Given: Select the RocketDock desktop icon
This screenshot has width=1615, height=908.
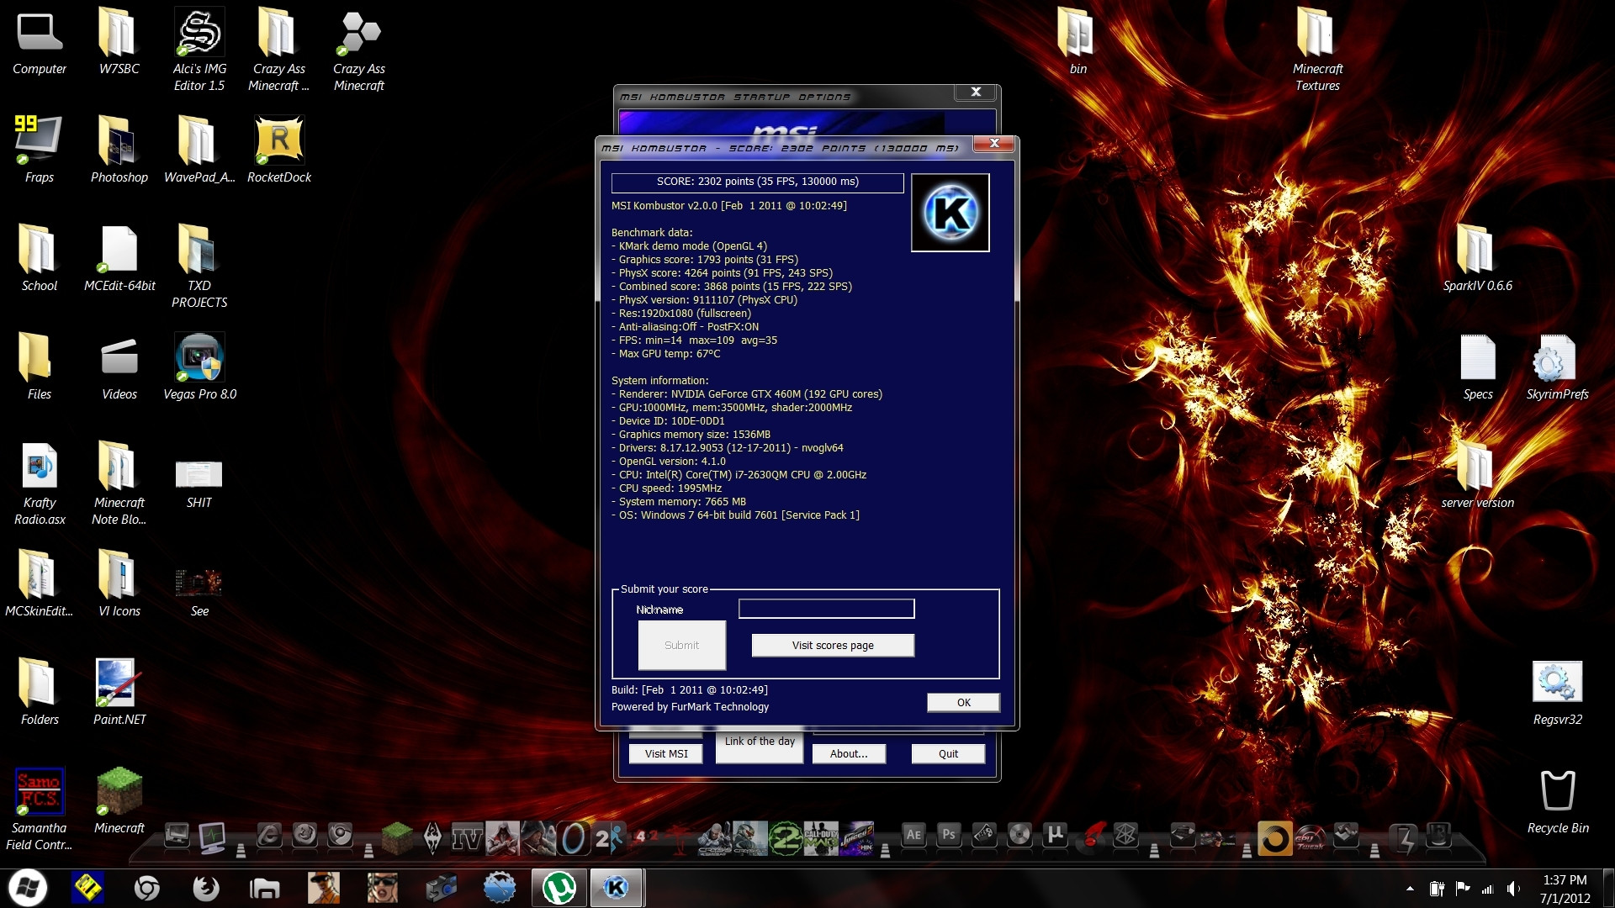Looking at the screenshot, I should pyautogui.click(x=279, y=149).
